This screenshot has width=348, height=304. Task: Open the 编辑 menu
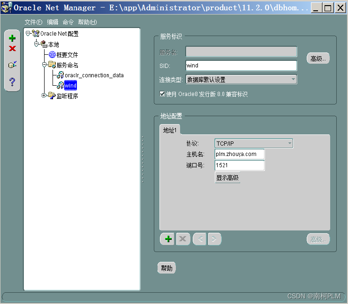click(x=53, y=22)
